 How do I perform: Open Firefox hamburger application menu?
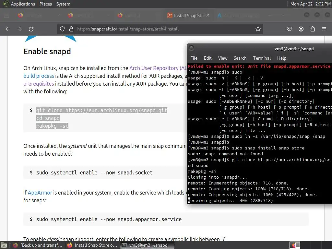point(324,29)
